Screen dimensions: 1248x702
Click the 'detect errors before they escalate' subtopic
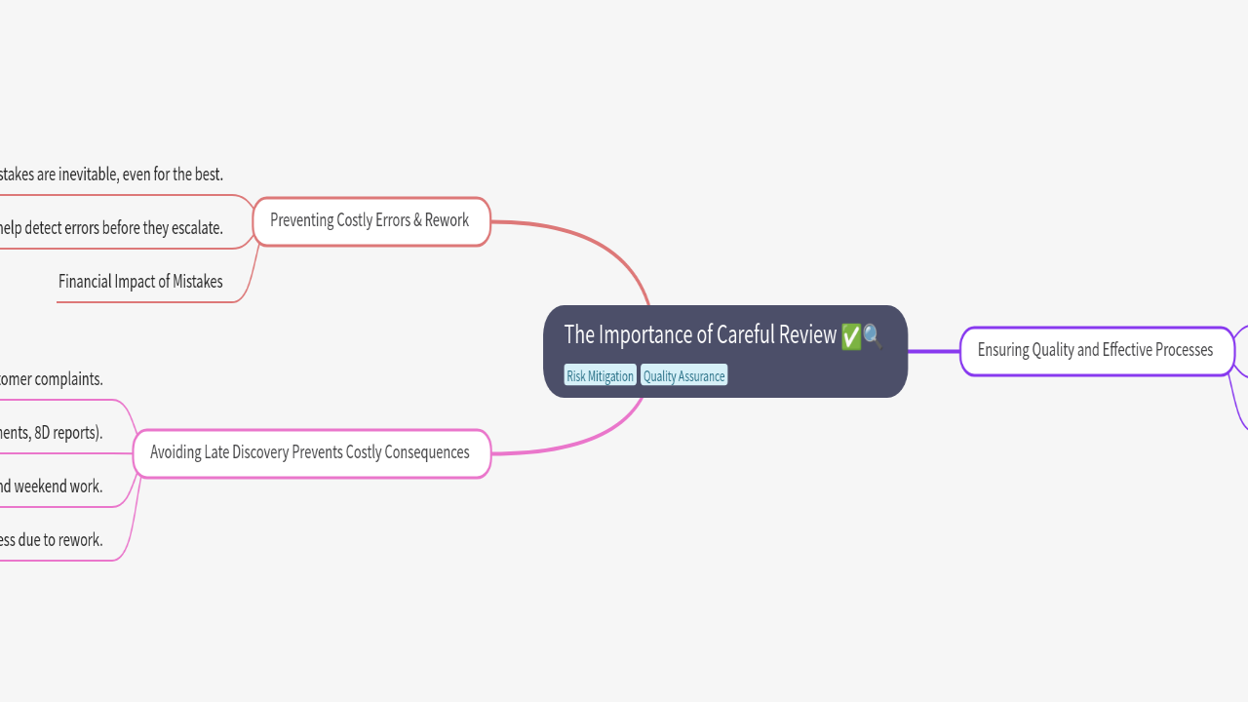pos(111,228)
